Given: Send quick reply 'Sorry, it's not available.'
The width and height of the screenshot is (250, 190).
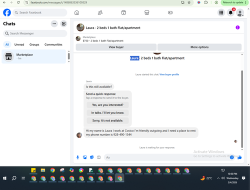Looking at the screenshot, I should [107, 120].
